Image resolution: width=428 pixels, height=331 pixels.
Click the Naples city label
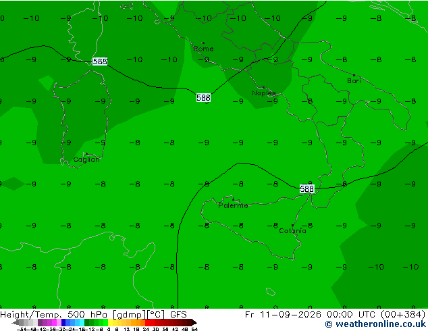click(x=264, y=93)
